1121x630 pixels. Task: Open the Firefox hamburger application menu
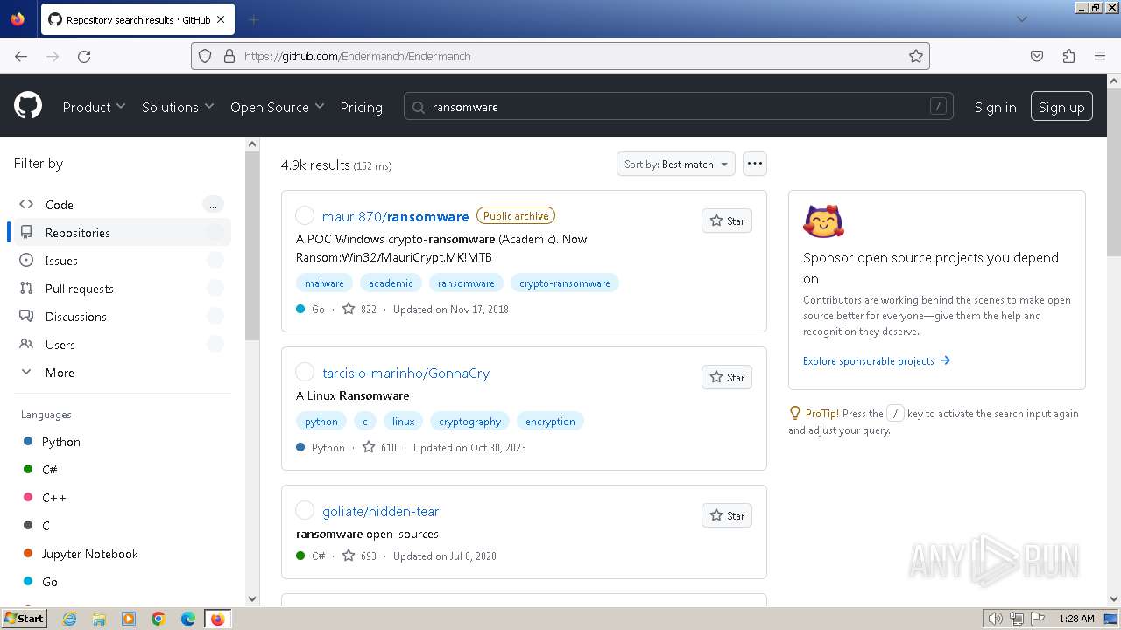(1100, 56)
